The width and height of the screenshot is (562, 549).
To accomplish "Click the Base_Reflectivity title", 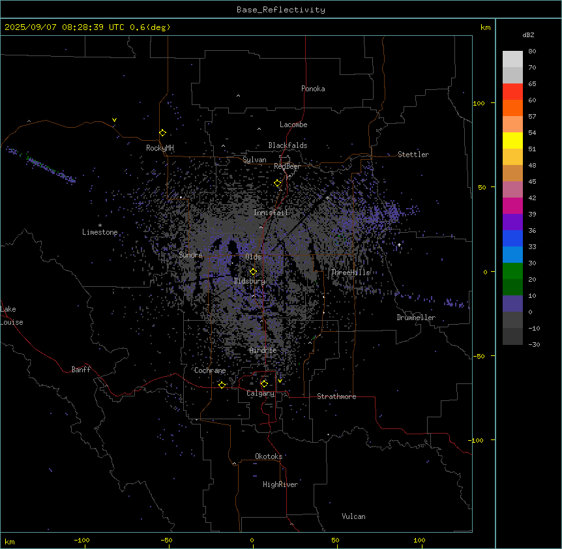I will point(281,10).
